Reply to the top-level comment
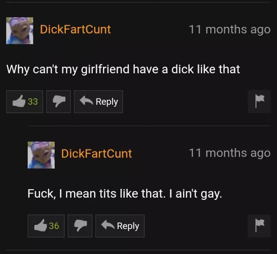Image resolution: width=277 pixels, height=254 pixels. 98,102
